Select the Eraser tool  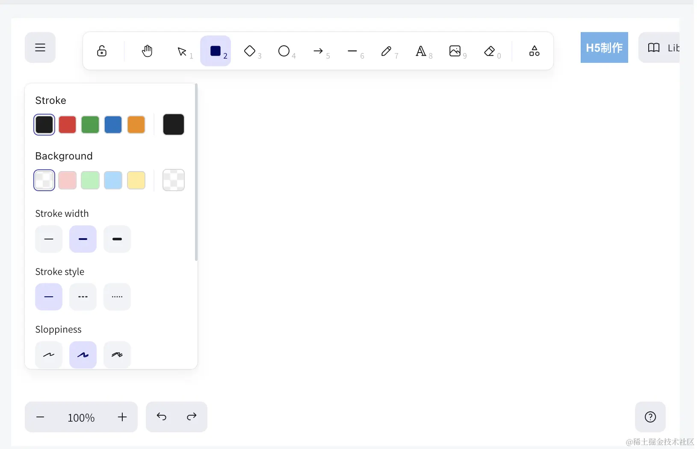click(489, 51)
